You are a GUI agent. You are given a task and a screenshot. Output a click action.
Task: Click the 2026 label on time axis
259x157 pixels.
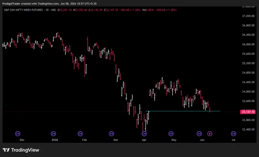click(55, 140)
